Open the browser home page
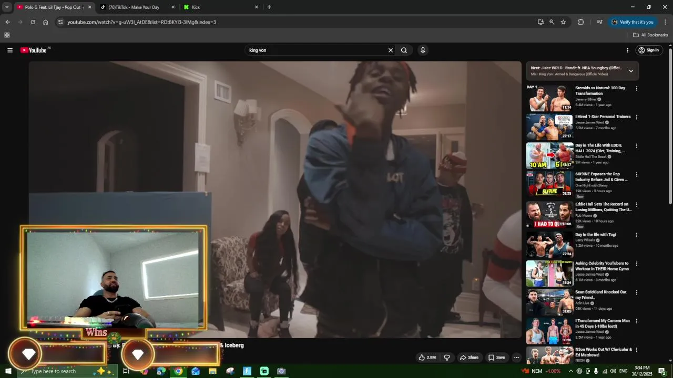This screenshot has height=378, width=673. [x=46, y=22]
